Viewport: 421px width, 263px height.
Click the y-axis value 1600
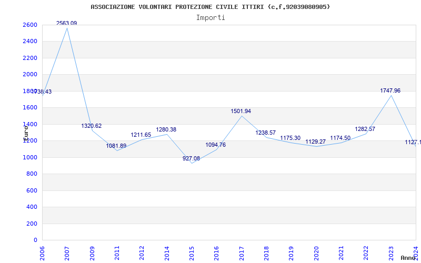[30, 108]
